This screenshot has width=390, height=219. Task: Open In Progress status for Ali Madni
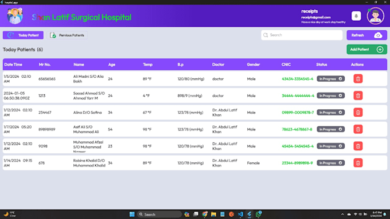330,79
